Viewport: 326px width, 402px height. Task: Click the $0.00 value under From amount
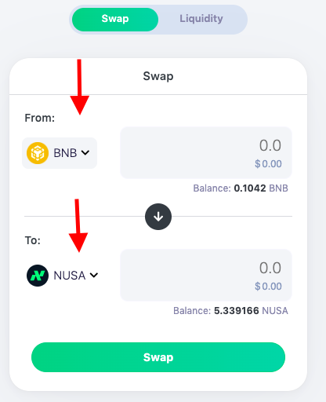pos(268,164)
